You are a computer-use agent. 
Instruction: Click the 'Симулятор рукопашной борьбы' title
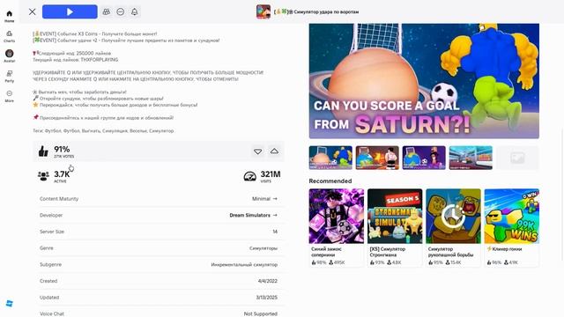point(450,252)
